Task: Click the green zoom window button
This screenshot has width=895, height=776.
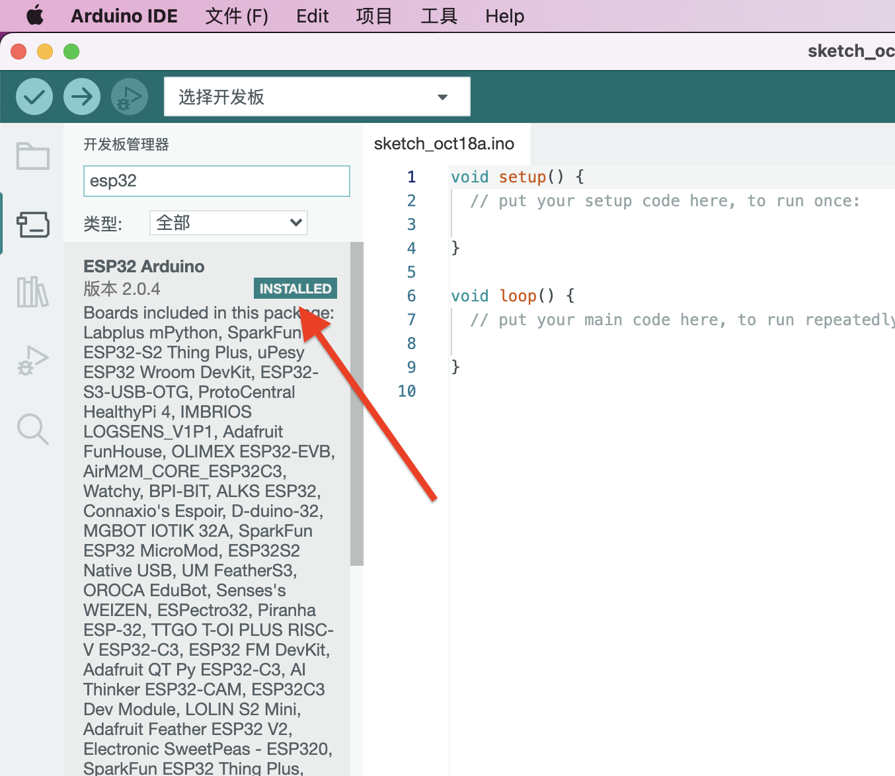Action: pyautogui.click(x=71, y=52)
